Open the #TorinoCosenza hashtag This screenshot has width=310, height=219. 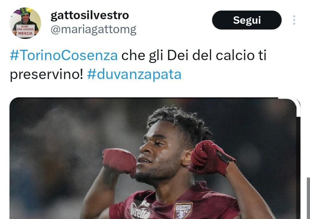[x=64, y=56]
